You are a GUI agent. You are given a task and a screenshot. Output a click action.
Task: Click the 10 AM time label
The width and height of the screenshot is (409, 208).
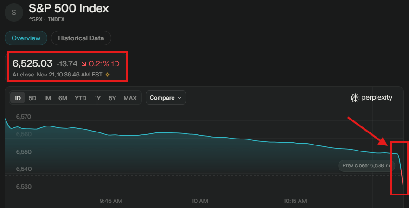(200, 201)
